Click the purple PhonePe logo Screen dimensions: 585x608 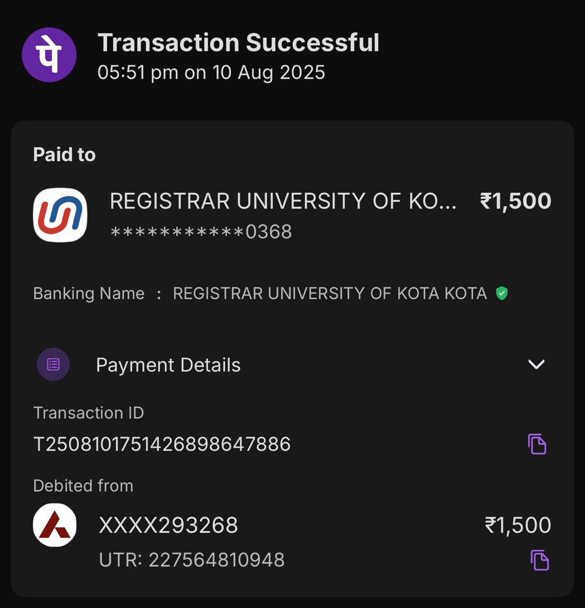pos(49,55)
